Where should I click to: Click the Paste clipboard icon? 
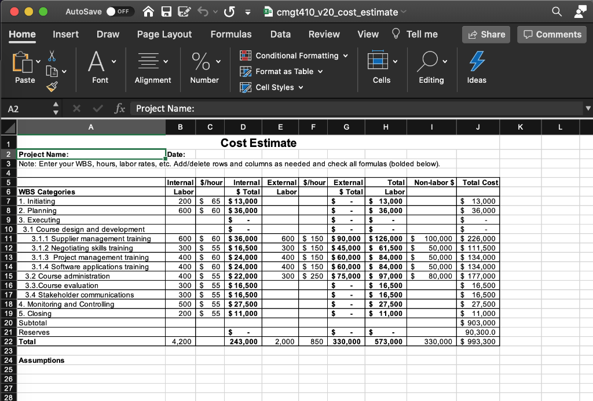tap(23, 61)
